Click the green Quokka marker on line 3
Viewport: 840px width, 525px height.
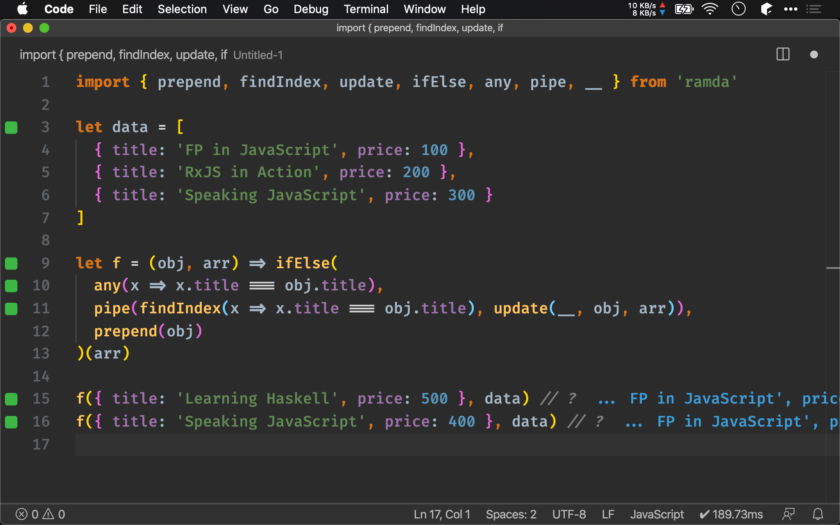click(11, 128)
